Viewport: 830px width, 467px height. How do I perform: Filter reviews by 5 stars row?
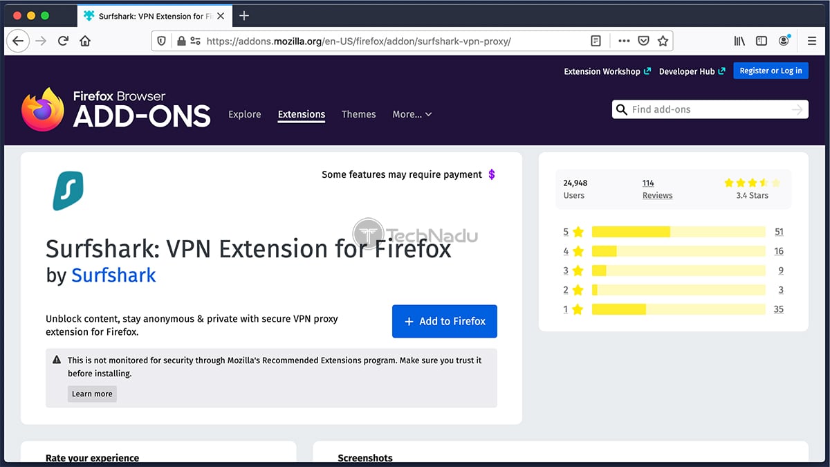[673, 232]
